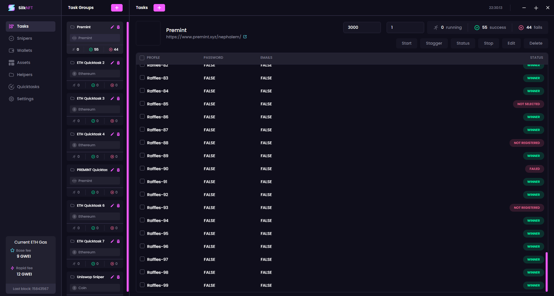Add a new task group with plus button
The image size is (554, 296).
pyautogui.click(x=117, y=8)
